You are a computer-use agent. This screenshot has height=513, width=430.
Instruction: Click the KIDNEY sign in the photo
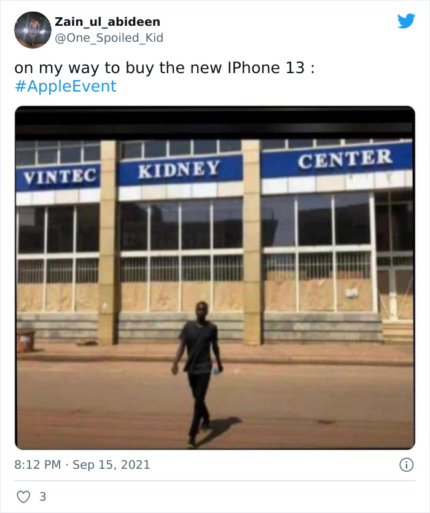179,169
